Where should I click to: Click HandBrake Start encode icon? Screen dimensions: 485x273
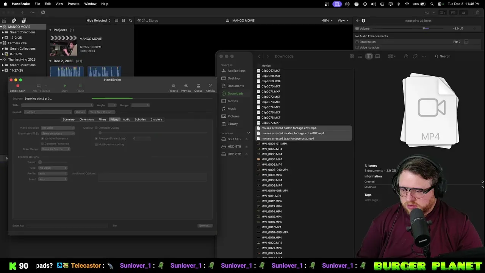(x=64, y=86)
